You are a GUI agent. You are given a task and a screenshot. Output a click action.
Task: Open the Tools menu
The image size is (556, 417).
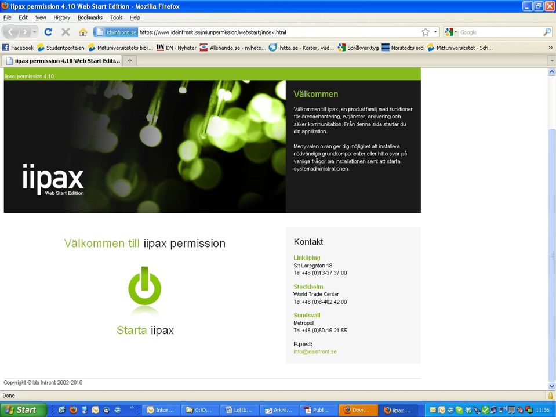(x=117, y=17)
